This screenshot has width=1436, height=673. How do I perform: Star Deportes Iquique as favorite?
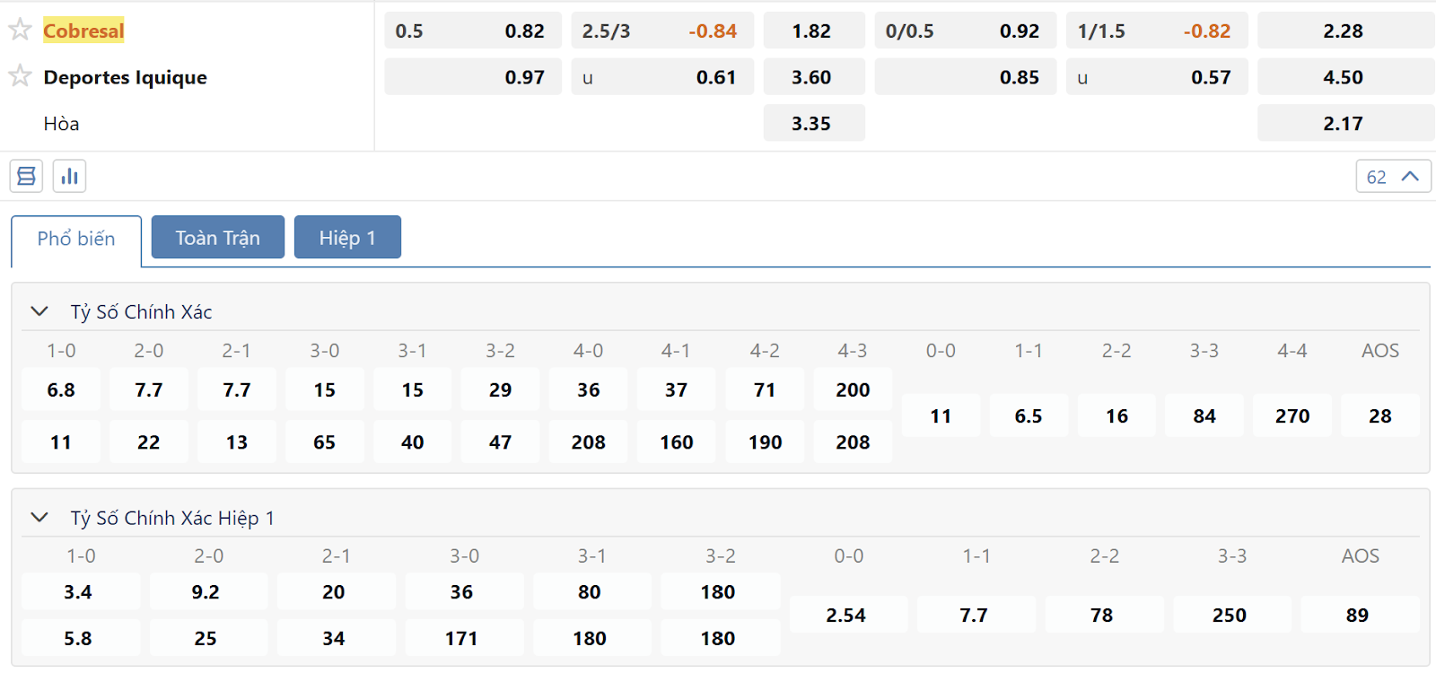click(20, 76)
